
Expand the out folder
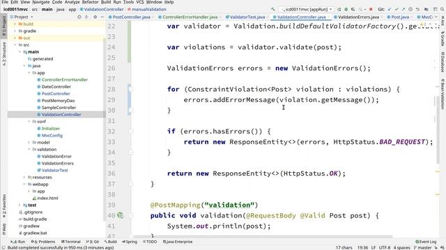click(x=15, y=38)
